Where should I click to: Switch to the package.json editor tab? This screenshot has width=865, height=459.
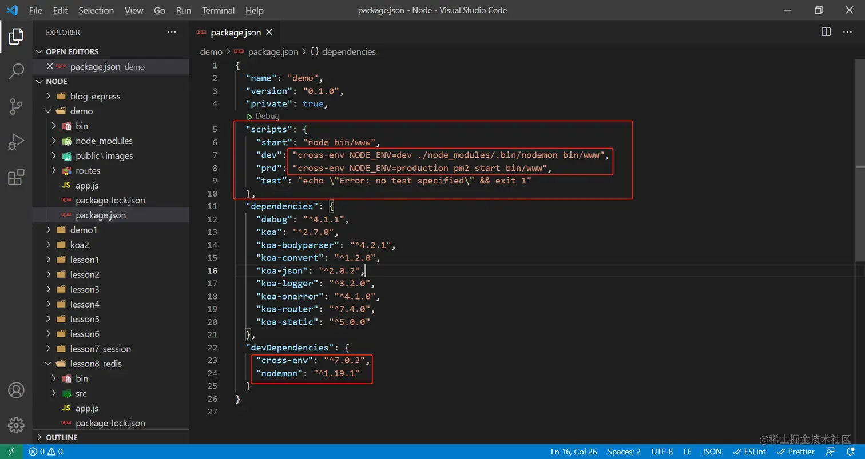(x=236, y=33)
